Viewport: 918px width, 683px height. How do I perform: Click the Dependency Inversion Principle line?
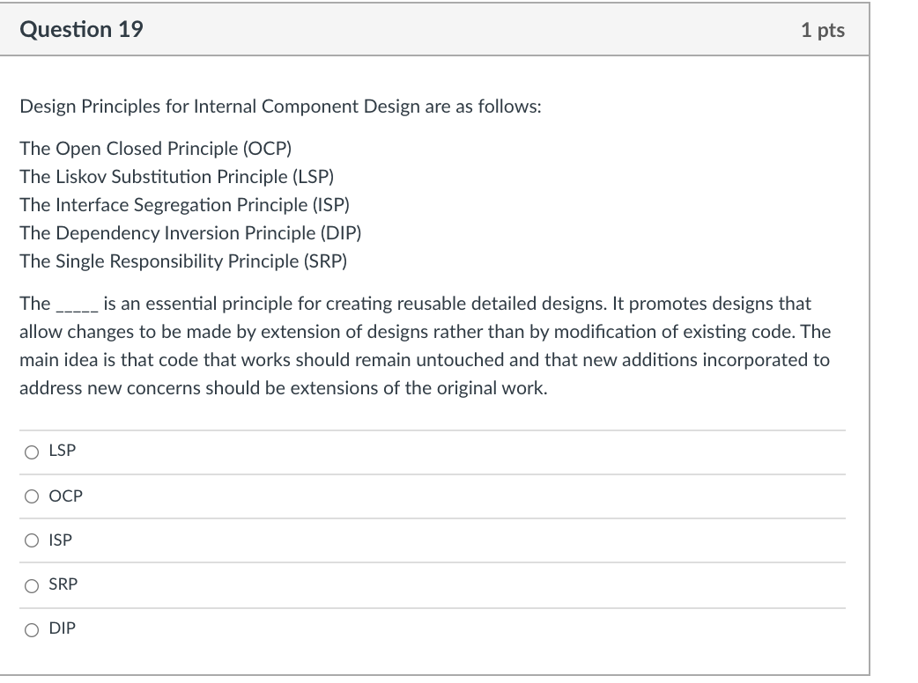[x=190, y=232]
